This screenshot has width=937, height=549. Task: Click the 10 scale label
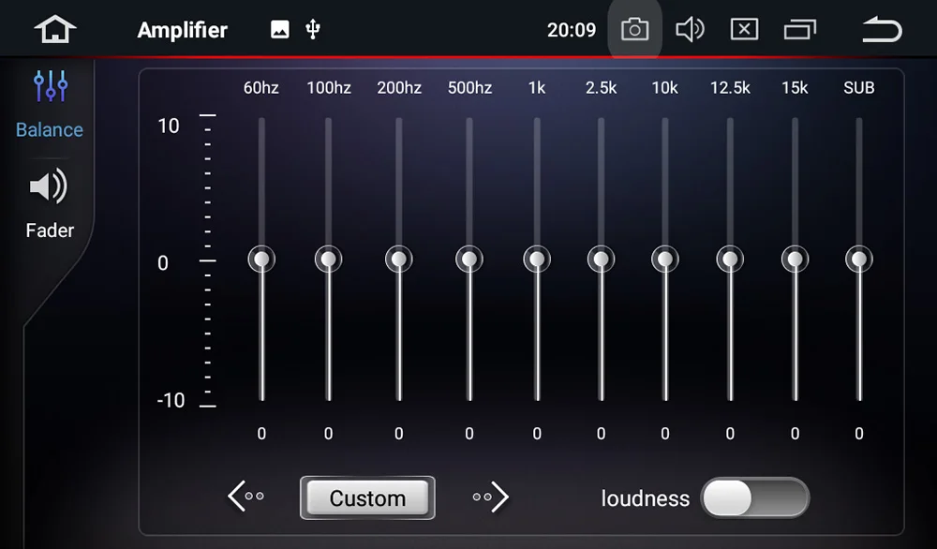click(169, 126)
